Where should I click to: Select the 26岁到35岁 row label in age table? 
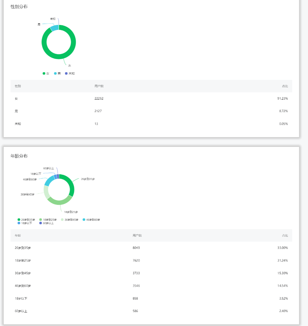click(x=23, y=248)
